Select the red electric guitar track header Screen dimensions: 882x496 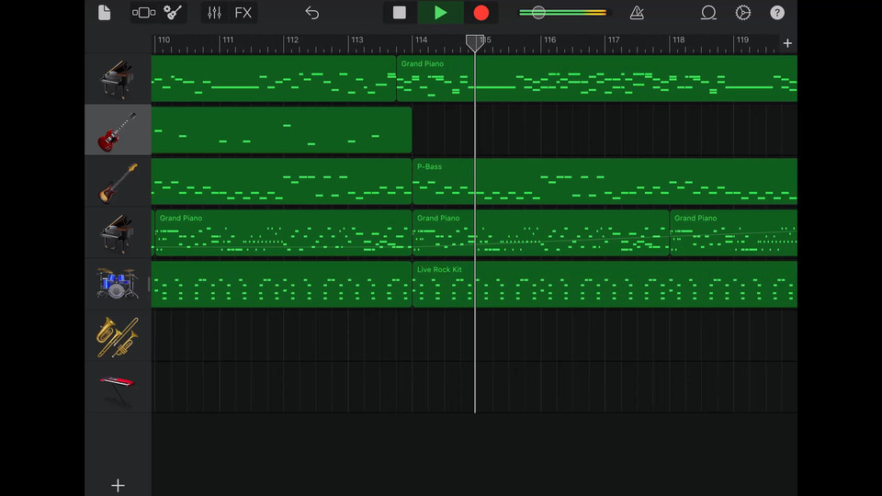pyautogui.click(x=118, y=130)
